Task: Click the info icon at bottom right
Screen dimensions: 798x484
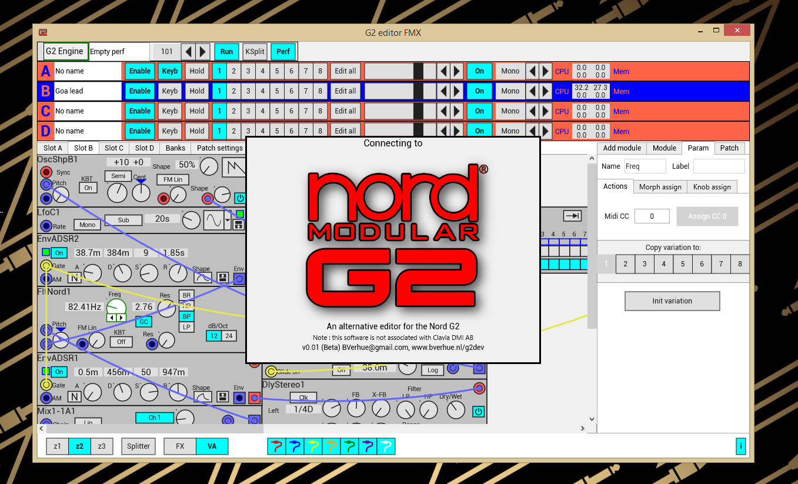Action: coord(740,446)
